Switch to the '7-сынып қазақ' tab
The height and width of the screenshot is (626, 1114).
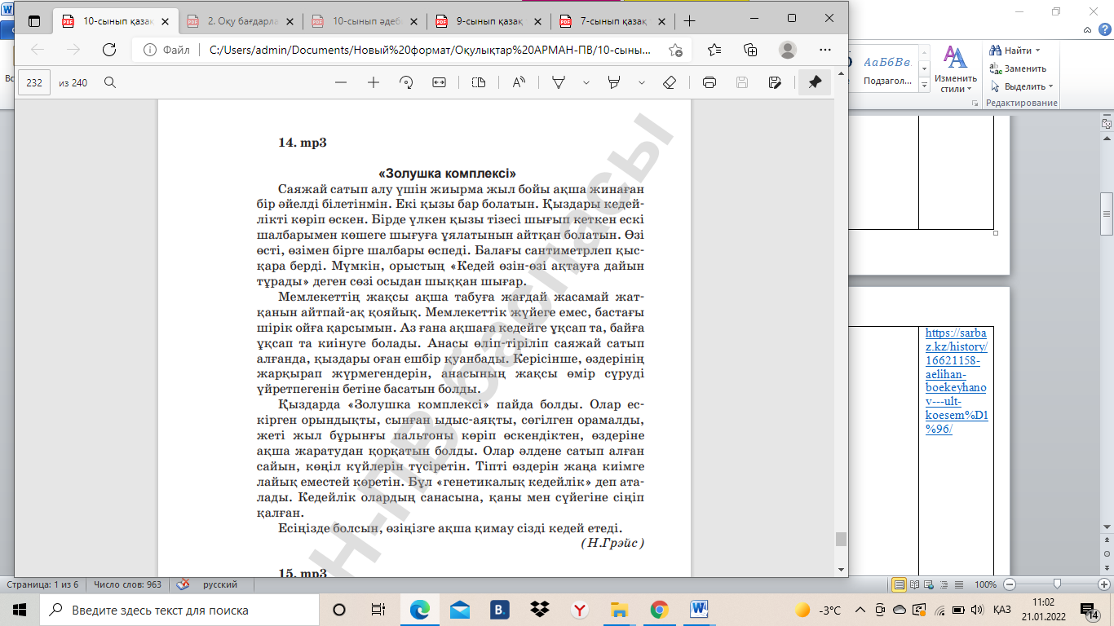[x=614, y=21]
